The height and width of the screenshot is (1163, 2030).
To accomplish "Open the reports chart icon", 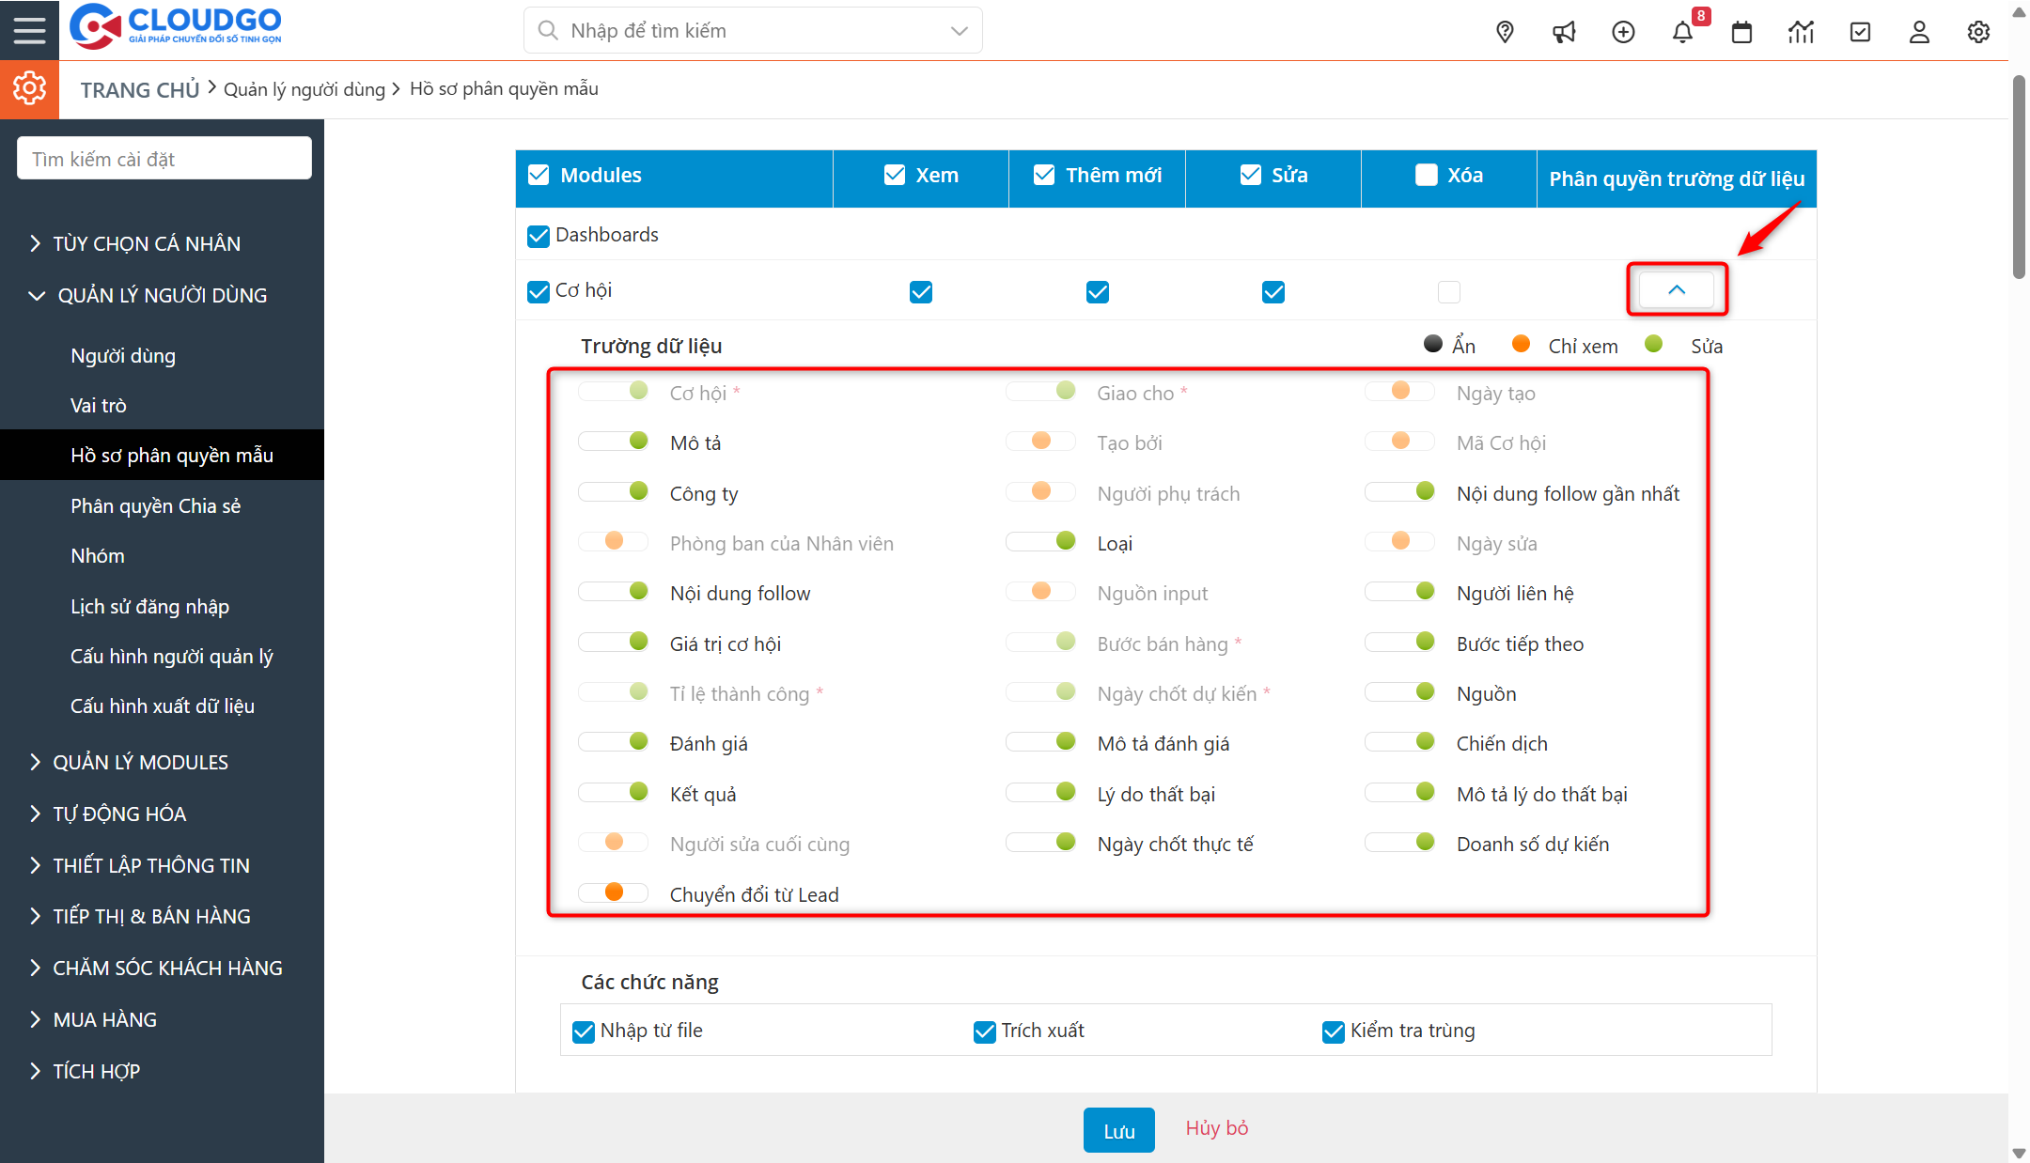I will [x=1801, y=32].
